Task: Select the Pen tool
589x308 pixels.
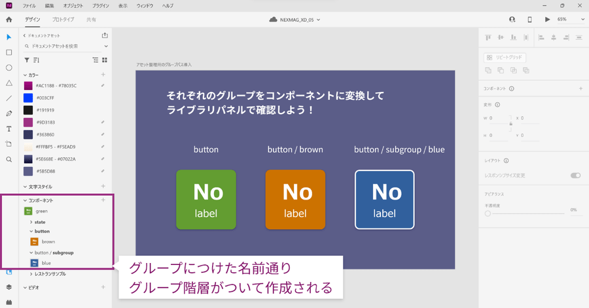Action: (x=9, y=114)
